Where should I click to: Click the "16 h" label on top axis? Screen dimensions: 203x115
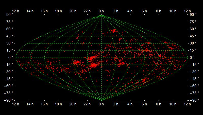point(44,11)
